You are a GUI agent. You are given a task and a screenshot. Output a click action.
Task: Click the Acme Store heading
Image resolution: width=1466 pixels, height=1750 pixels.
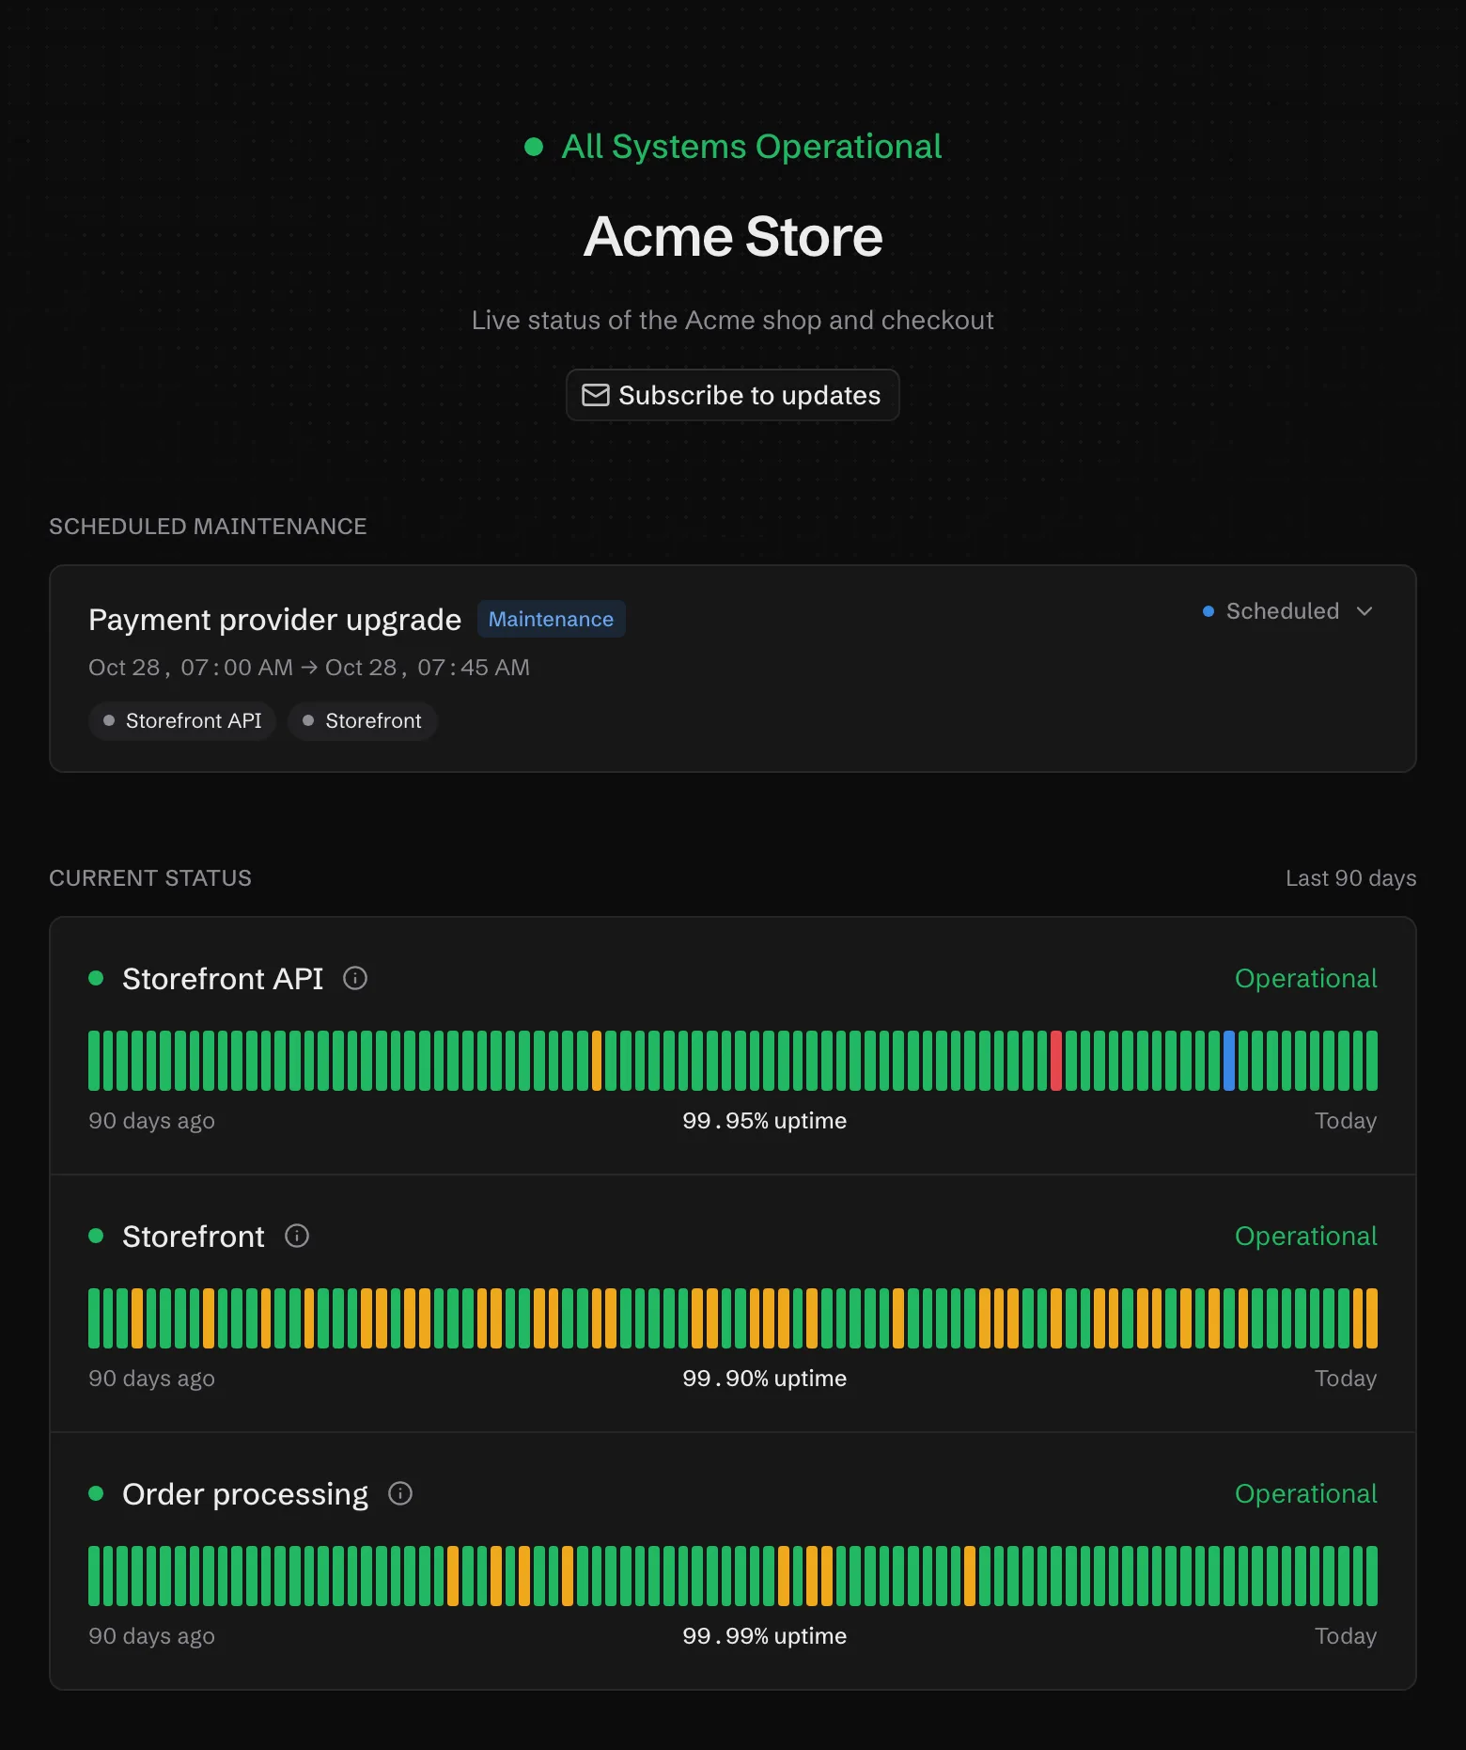pyautogui.click(x=733, y=236)
